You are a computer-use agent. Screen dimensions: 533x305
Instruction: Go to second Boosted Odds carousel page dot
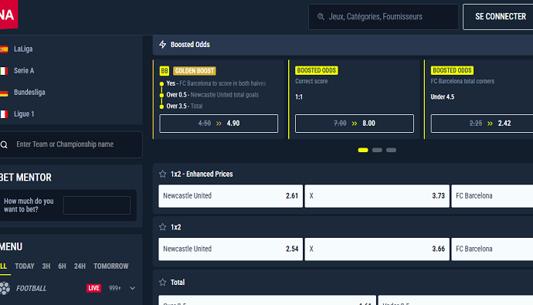click(377, 150)
